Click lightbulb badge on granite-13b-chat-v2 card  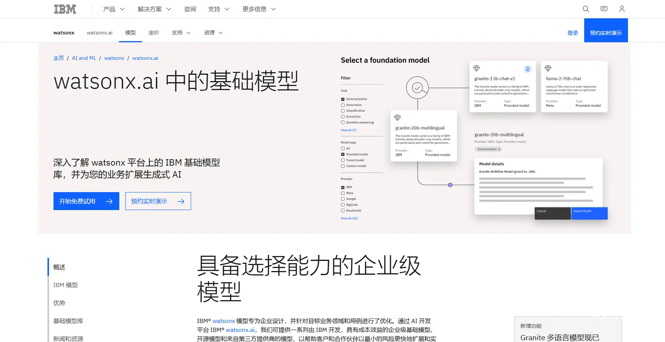(x=527, y=69)
